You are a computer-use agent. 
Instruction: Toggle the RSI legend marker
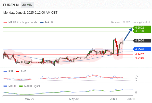point(5,72)
